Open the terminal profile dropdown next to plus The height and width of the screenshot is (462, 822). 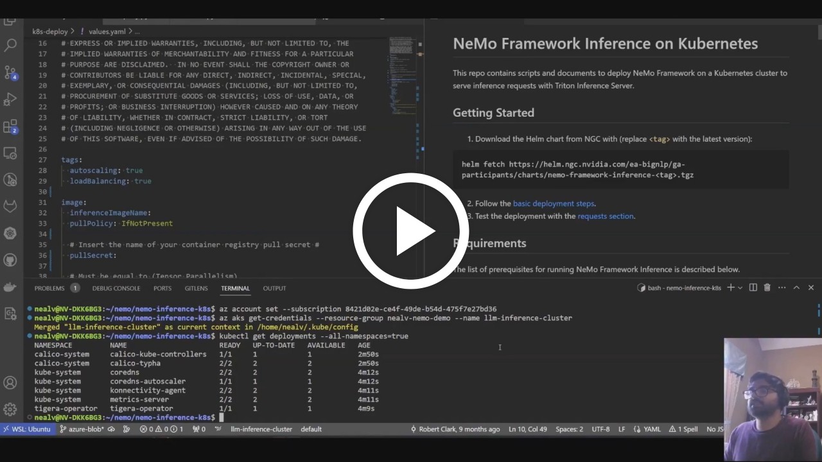coord(739,287)
